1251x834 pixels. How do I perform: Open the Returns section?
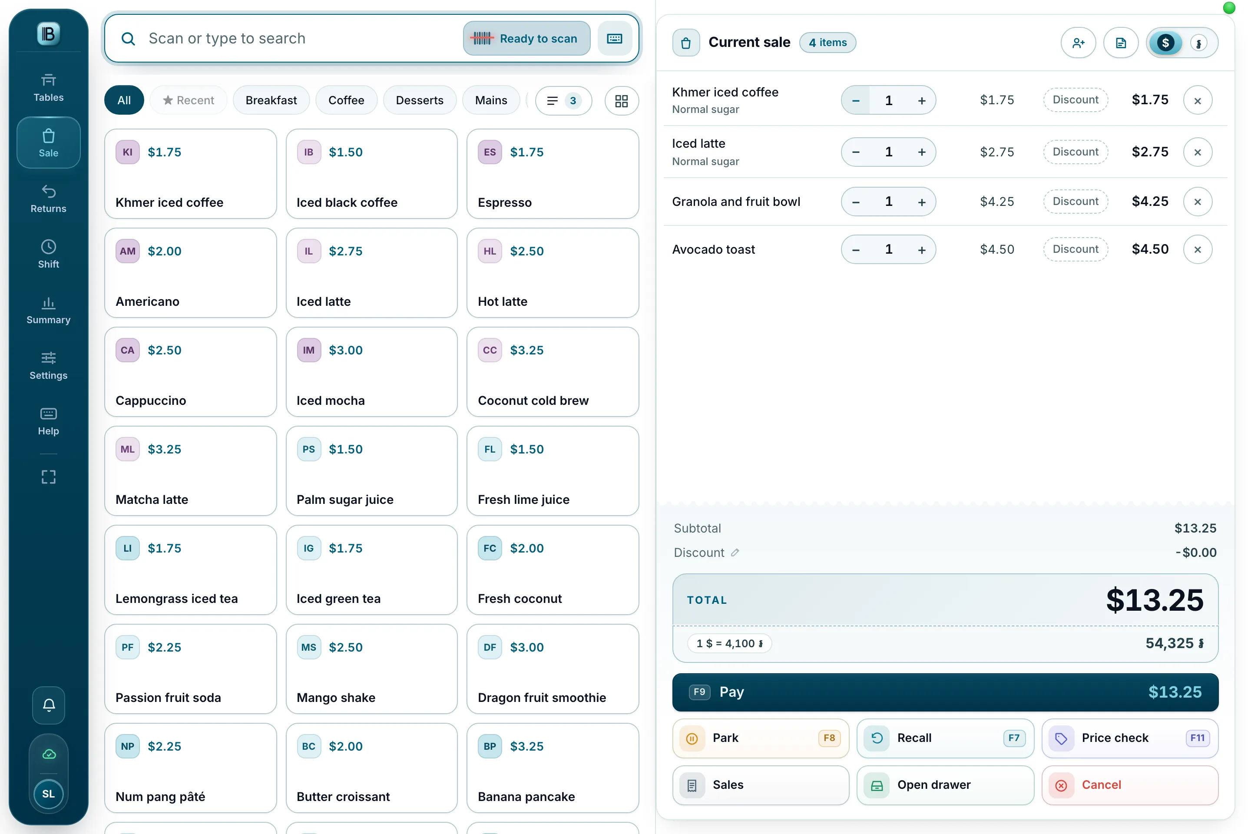(48, 199)
